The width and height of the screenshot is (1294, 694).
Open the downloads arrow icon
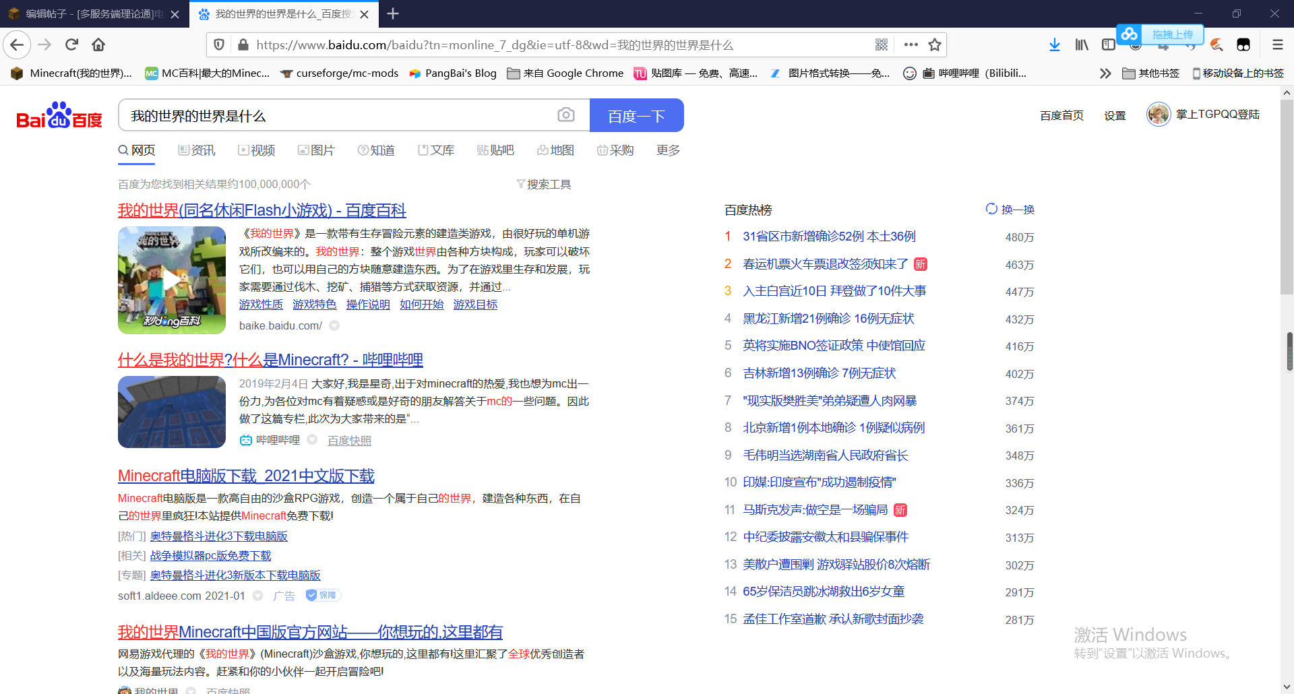(x=1055, y=45)
